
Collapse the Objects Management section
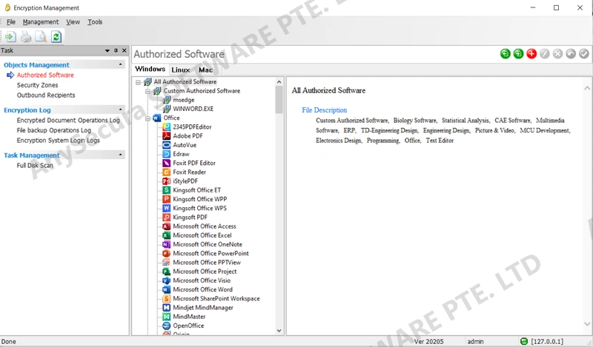click(121, 64)
